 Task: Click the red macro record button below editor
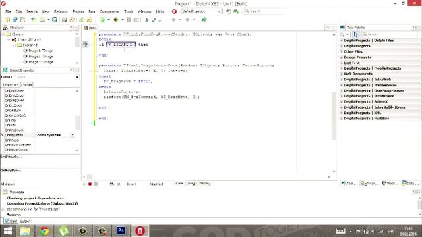coord(90,184)
